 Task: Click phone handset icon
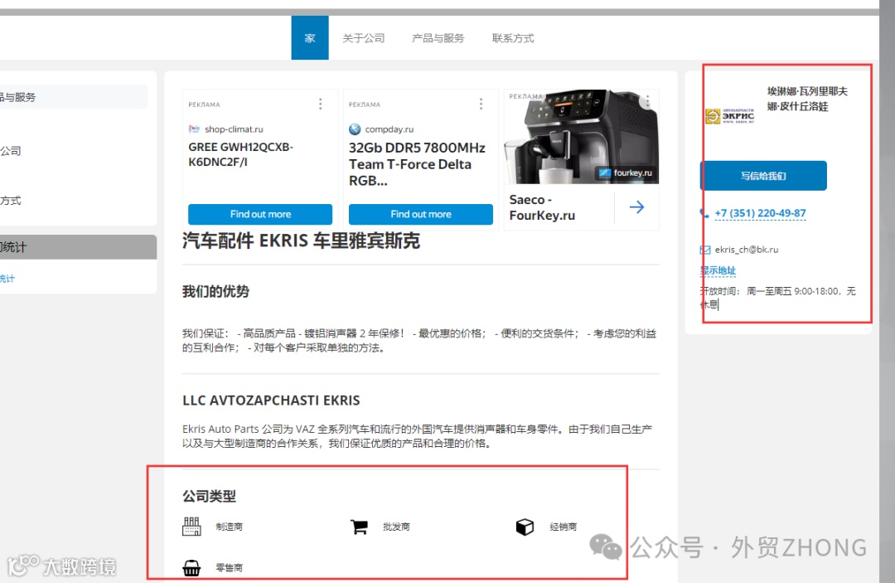[704, 214]
